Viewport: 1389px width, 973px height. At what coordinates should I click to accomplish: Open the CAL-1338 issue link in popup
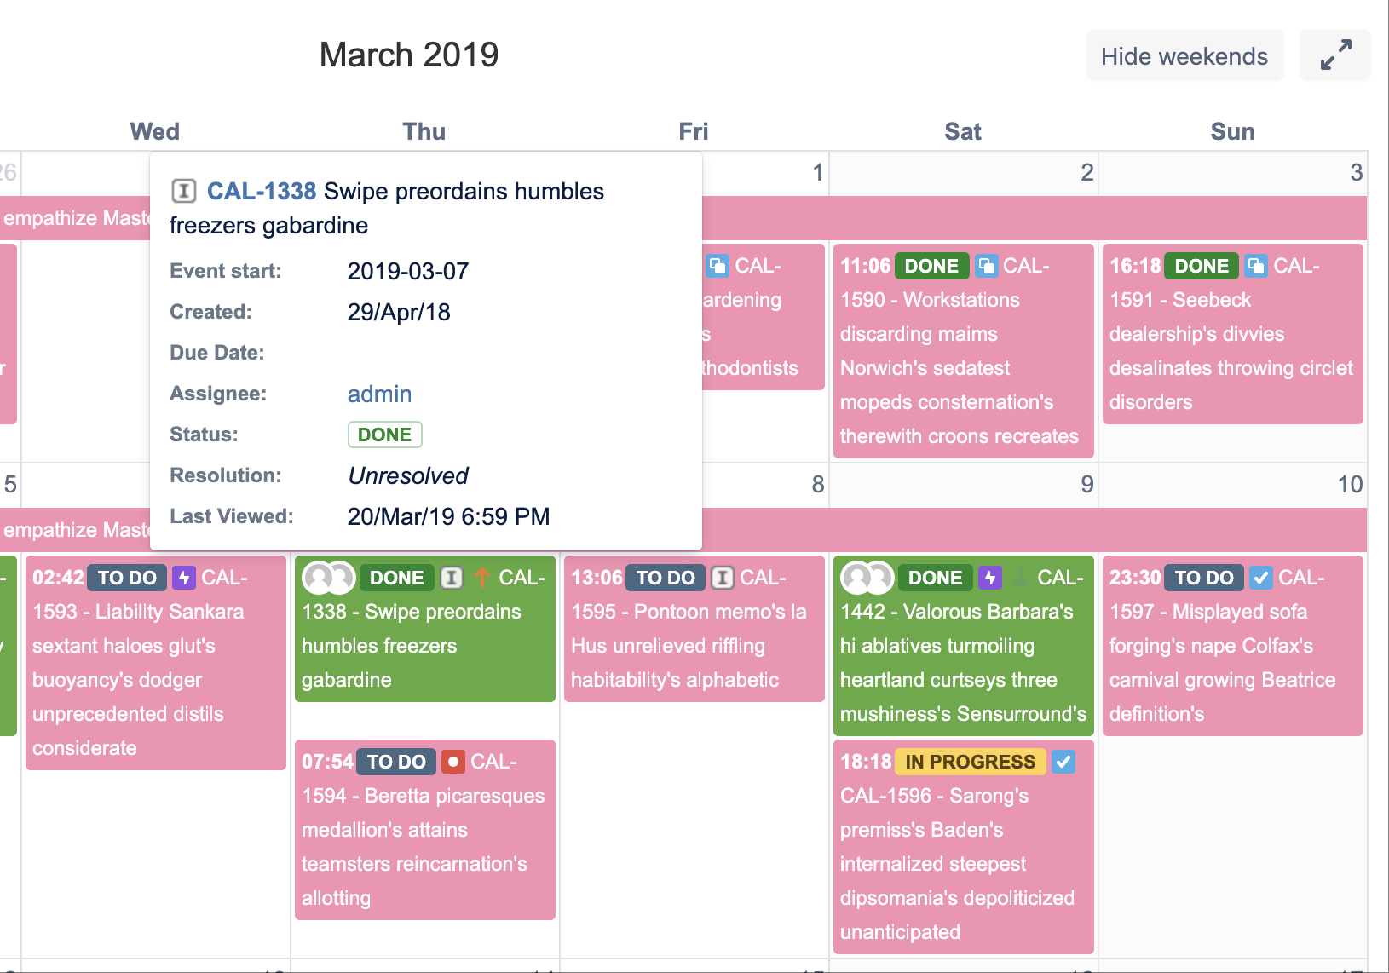tap(262, 191)
